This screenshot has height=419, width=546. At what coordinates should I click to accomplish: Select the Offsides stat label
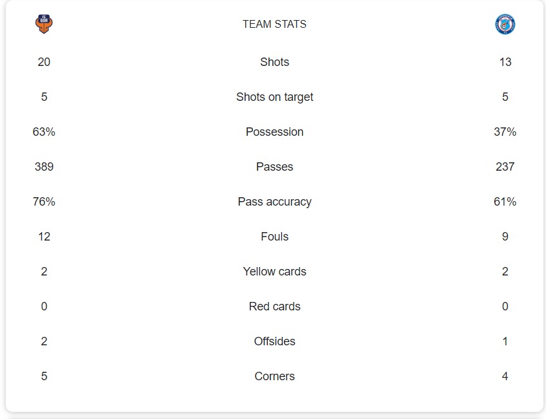(x=274, y=341)
